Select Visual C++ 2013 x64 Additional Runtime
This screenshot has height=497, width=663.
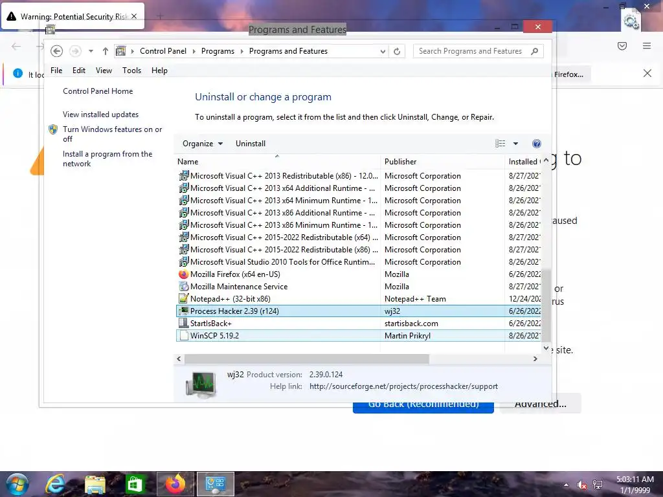[357, 188]
